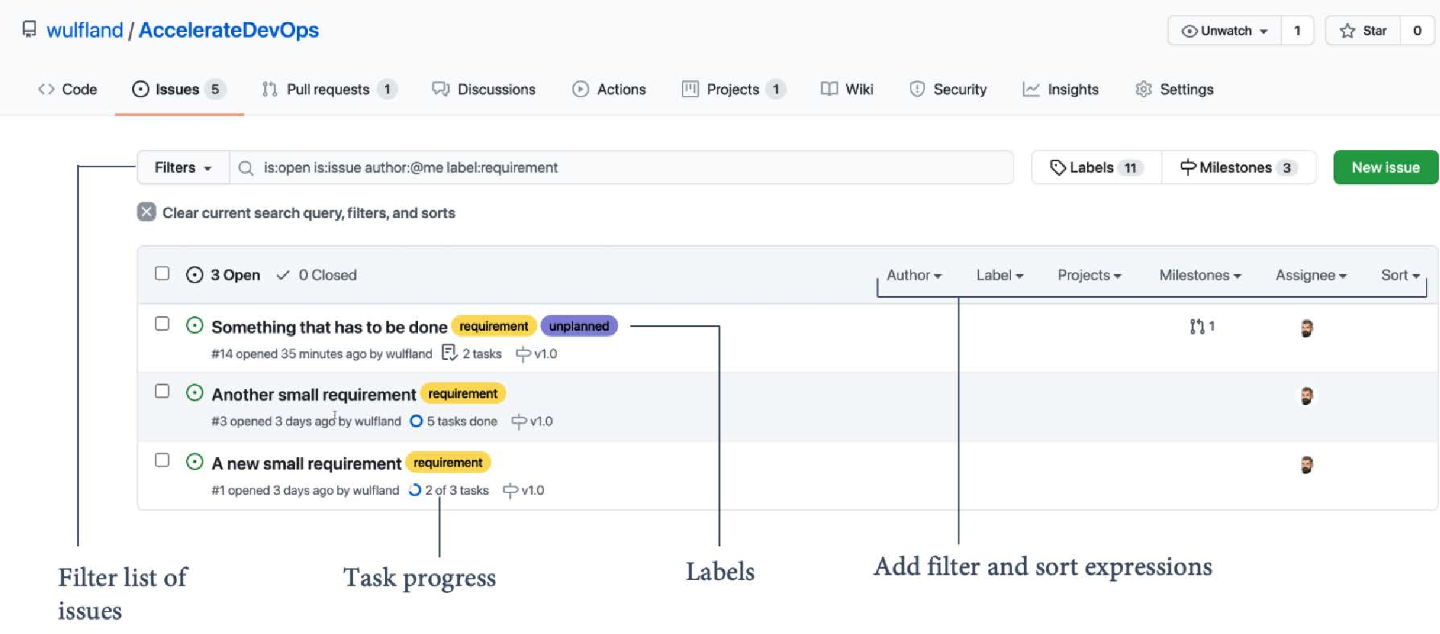Open the Sort dropdown

coord(1400,275)
